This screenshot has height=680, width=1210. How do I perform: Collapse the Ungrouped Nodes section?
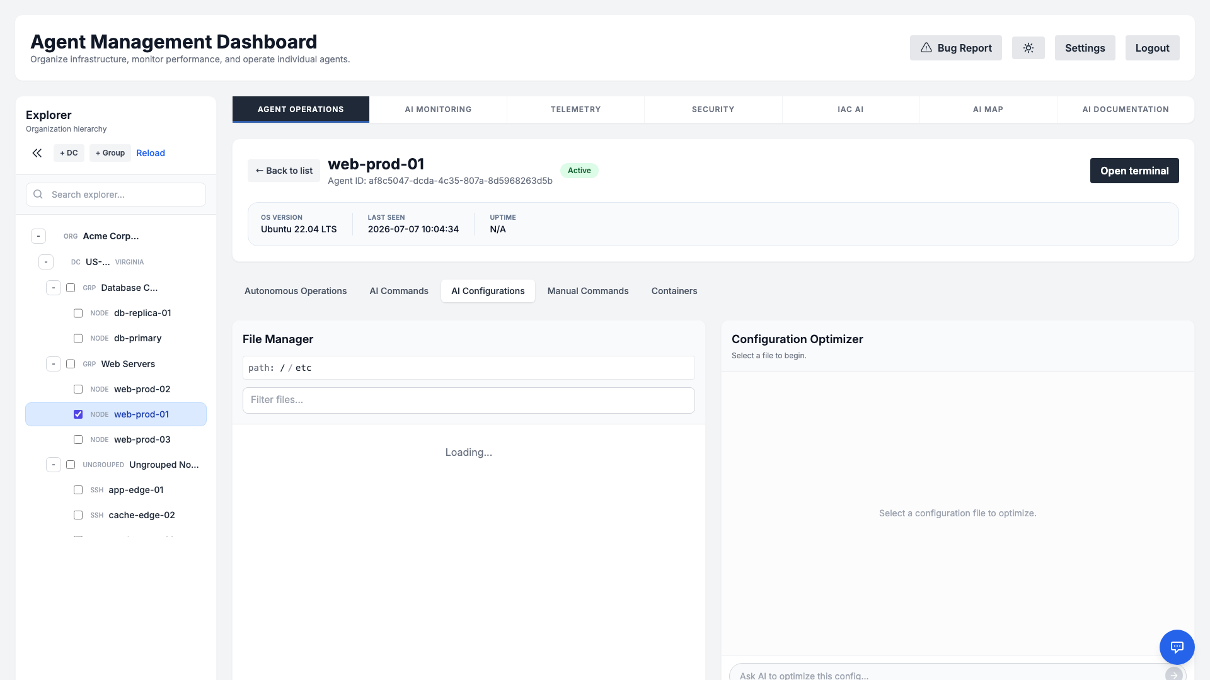pos(54,465)
